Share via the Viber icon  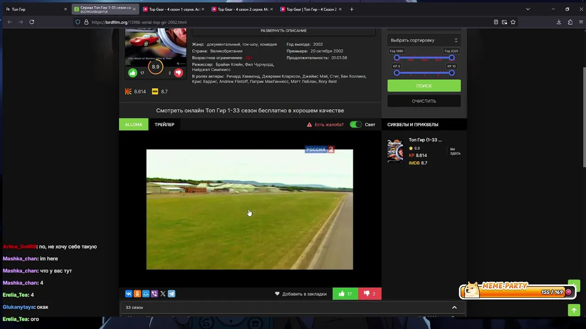pos(154,294)
